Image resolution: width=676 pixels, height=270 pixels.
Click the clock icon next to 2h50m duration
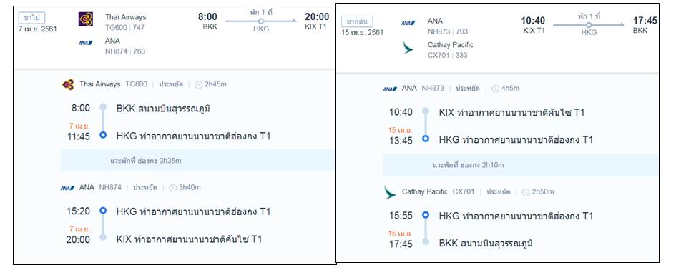[526, 192]
